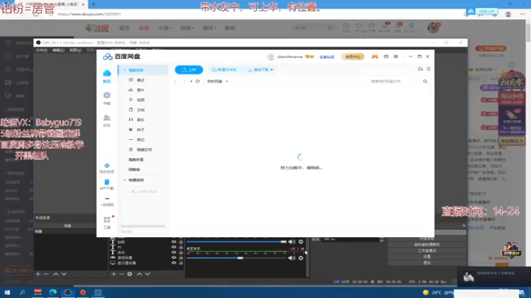Open the 文件 menu in OBS
The height and width of the screenshot is (298, 531).
coord(42,50)
